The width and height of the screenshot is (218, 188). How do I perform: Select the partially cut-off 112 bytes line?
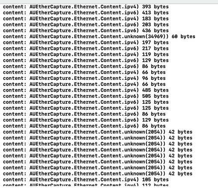tap(86, 185)
